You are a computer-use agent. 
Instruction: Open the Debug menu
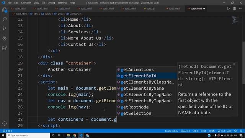pos(51,3)
